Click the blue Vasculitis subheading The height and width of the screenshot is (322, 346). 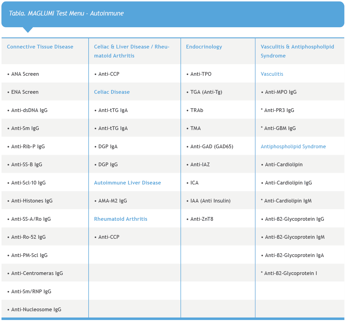point(272,74)
